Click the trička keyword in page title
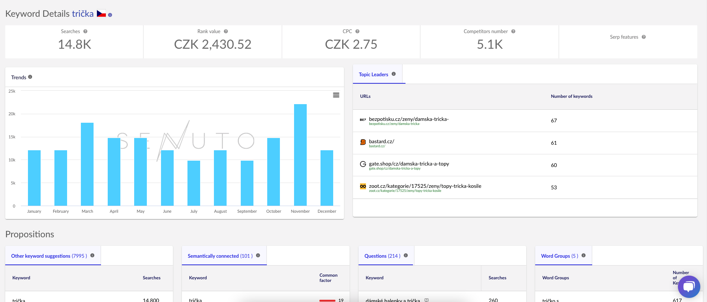The image size is (707, 302). pos(83,14)
